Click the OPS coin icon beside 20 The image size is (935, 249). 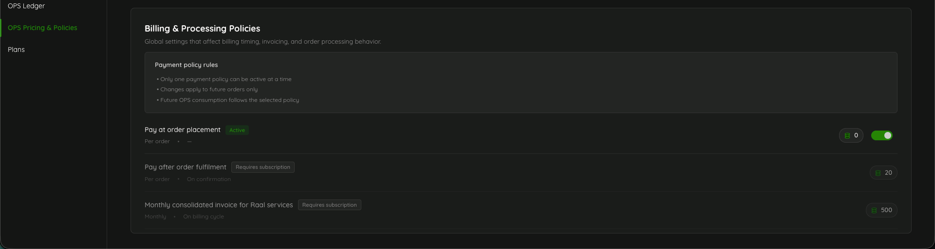878,173
